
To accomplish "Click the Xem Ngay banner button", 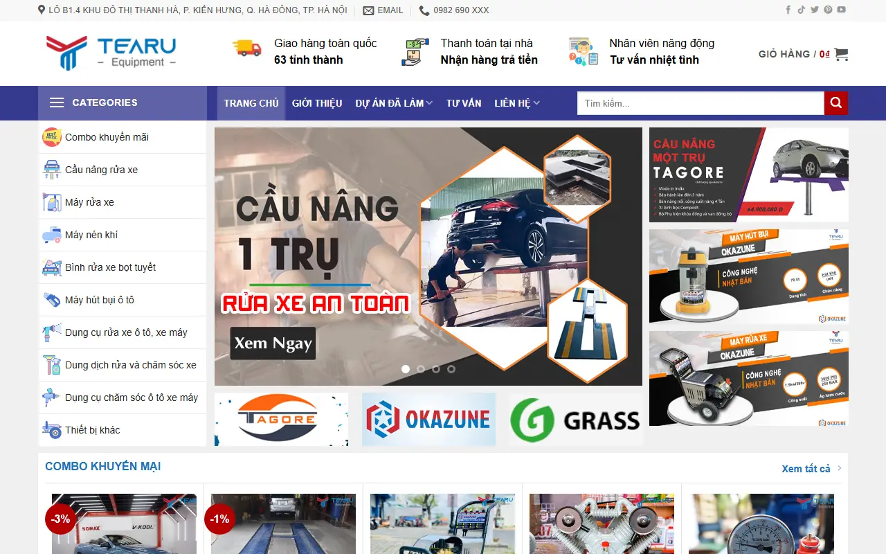I will tap(273, 343).
